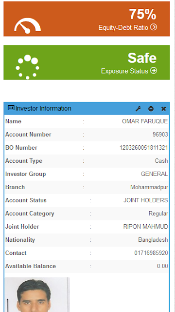Click the Account Number value 96903
Screen dimensions: 175x312
coord(160,135)
